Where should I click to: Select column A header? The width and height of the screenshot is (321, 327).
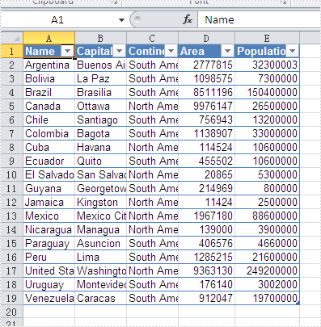pos(49,38)
